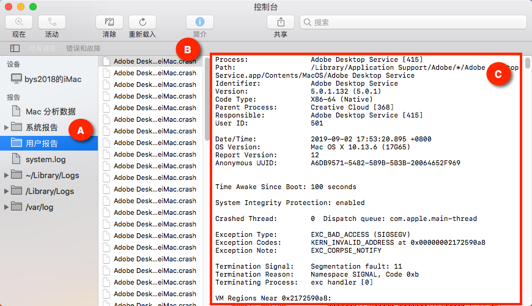Click the User ID value '501'
Image resolution: width=532 pixels, height=306 pixels.
(x=317, y=123)
